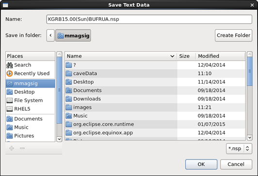258x176 pixels.
Task: Select the RHEL5 label in Places
Action: coord(22,109)
